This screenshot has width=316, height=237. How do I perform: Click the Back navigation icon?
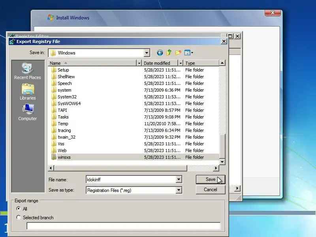(x=160, y=53)
